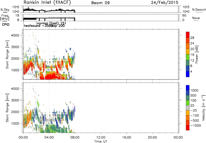The height and width of the screenshot is (143, 206).
Task: Click the '28' label on Power colorbar
Action: coord(192,38)
